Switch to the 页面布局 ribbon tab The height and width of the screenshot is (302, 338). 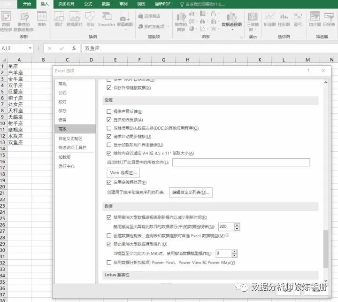[66, 4]
